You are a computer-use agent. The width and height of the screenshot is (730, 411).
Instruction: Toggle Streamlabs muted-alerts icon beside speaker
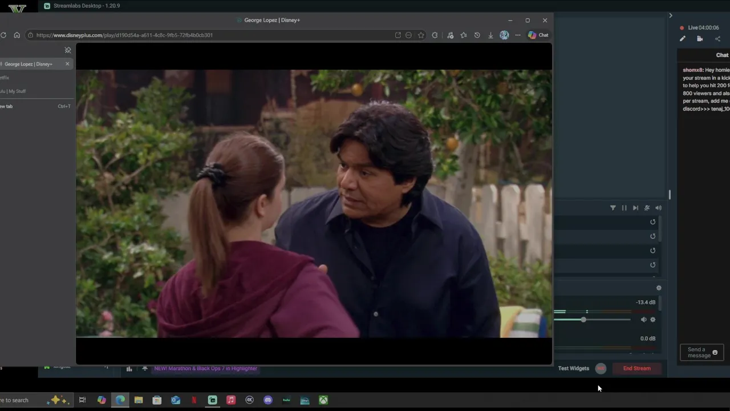647,208
